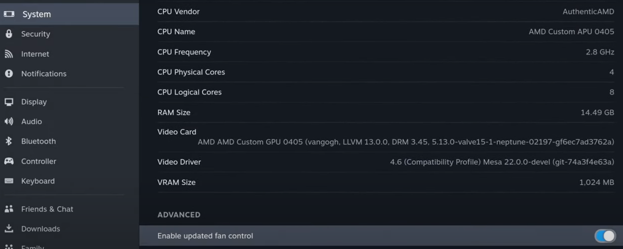The width and height of the screenshot is (623, 249).
Task: Click the Display monitor icon
Action: pos(9,102)
